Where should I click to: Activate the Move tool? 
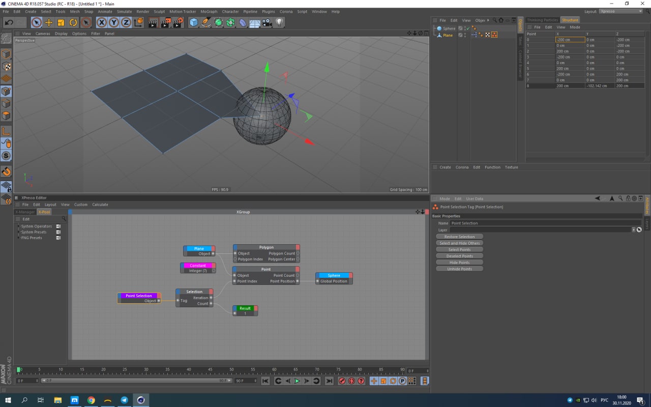pyautogui.click(x=49, y=22)
